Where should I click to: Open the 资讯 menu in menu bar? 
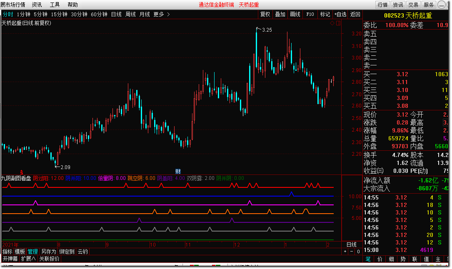(37, 5)
